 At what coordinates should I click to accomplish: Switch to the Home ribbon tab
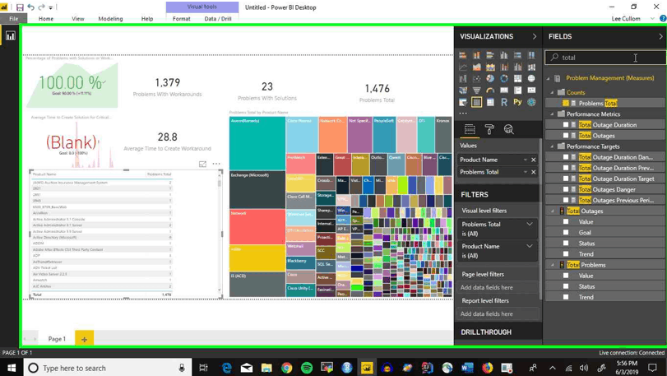click(x=46, y=19)
